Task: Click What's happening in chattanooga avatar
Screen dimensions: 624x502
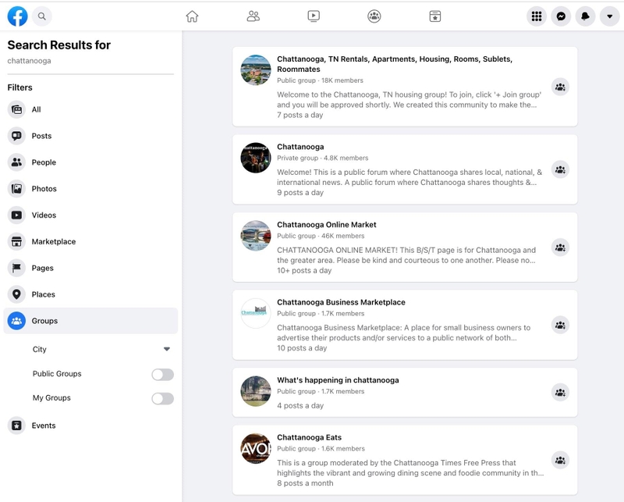Action: pyautogui.click(x=256, y=391)
